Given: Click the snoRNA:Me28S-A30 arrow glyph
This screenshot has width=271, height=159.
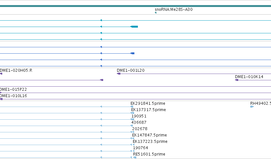Looking at the screenshot, I should click(x=155, y=13).
